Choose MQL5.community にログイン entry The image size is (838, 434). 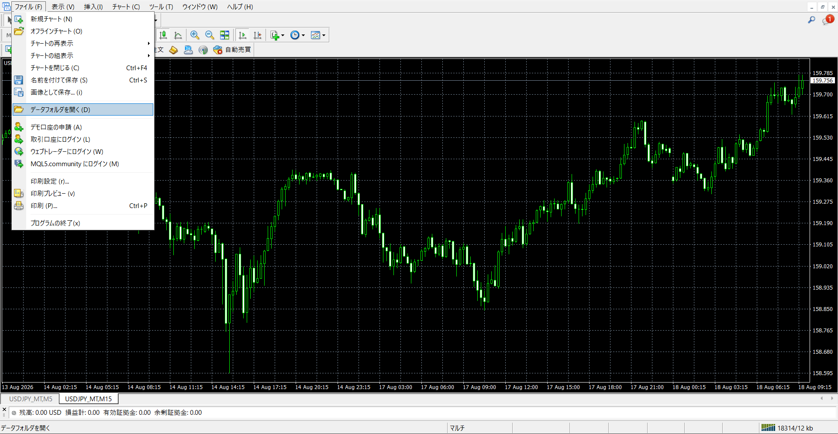[83, 164]
